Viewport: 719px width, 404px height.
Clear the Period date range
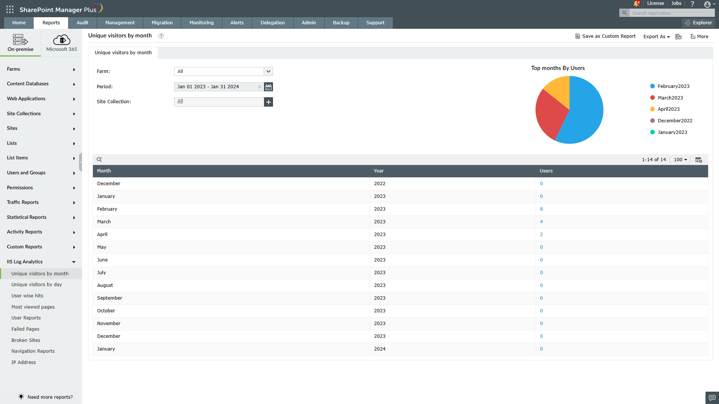260,87
